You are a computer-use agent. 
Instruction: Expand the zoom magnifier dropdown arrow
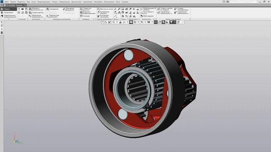click(x=117, y=22)
